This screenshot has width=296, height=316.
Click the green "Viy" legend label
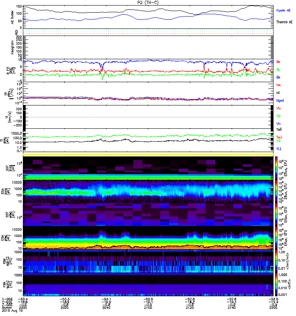278,116
